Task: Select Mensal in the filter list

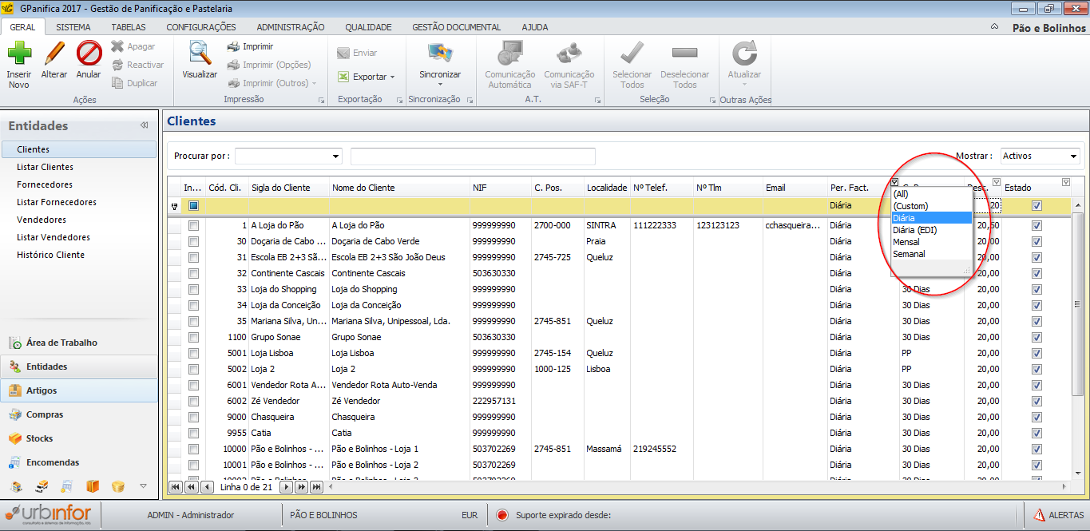Action: click(906, 242)
